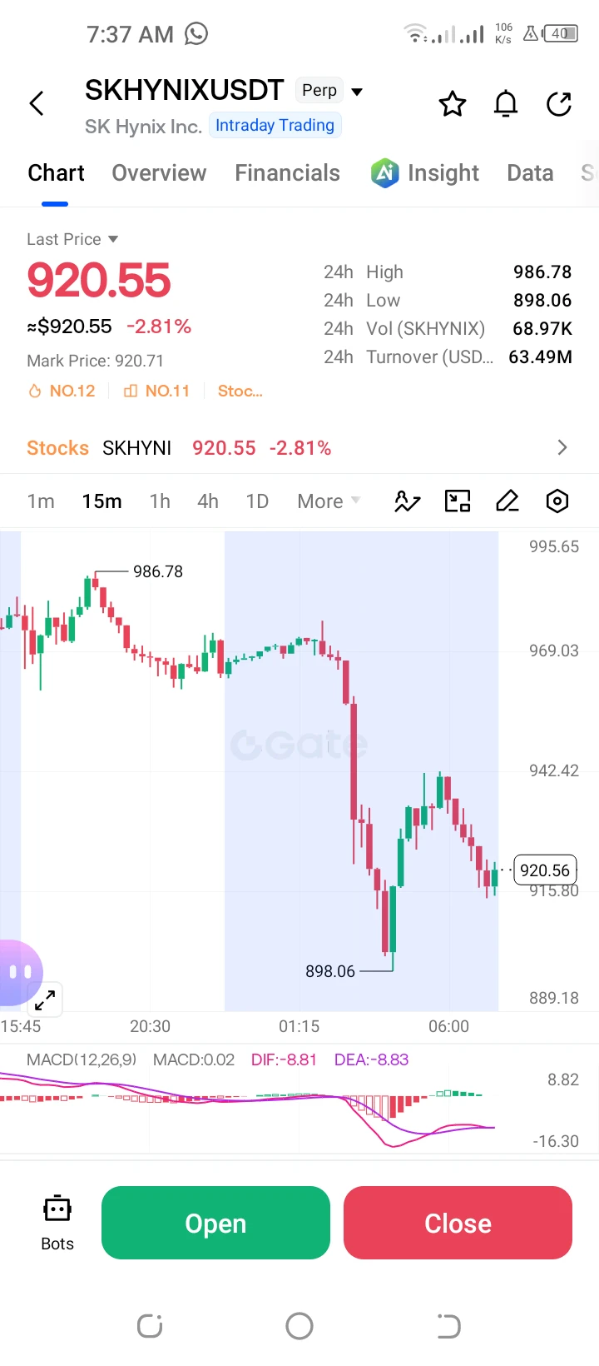
Task: Select the 1m timeframe
Action: pyautogui.click(x=41, y=501)
